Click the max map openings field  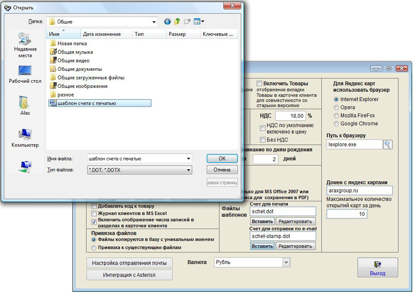(347, 214)
